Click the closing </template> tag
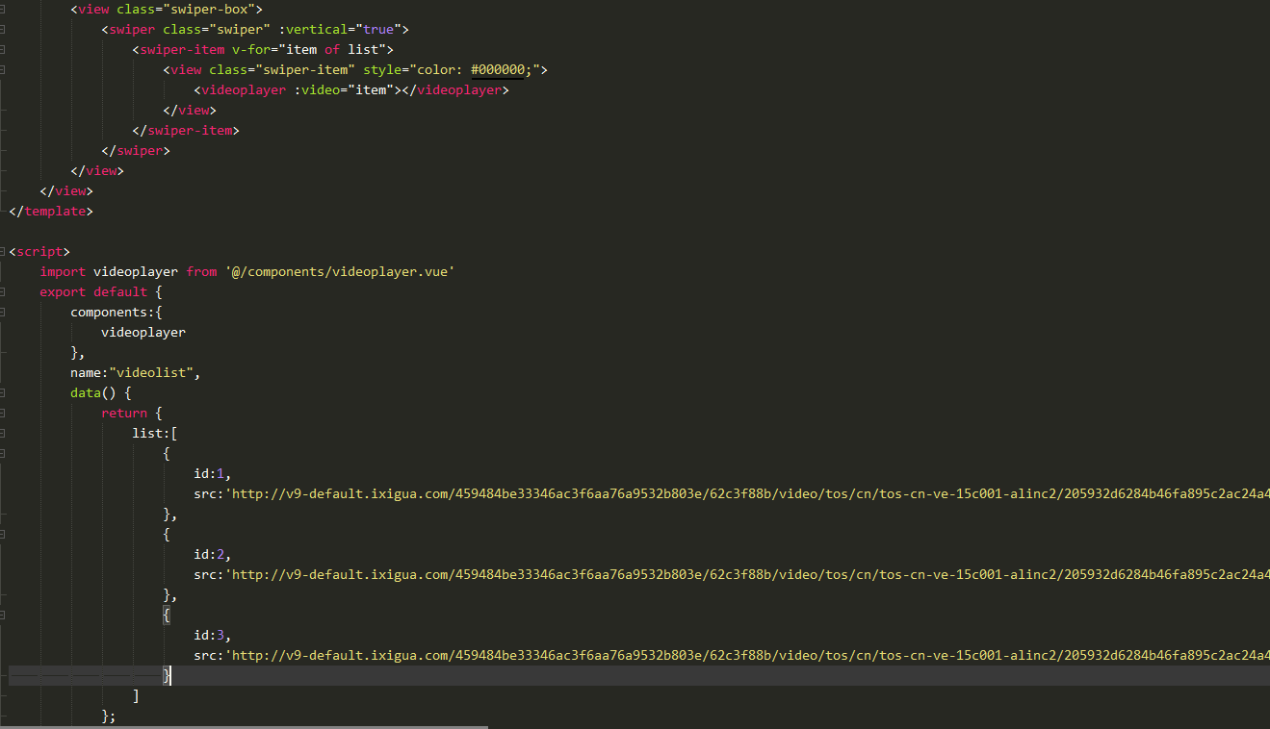The width and height of the screenshot is (1270, 729). [51, 212]
